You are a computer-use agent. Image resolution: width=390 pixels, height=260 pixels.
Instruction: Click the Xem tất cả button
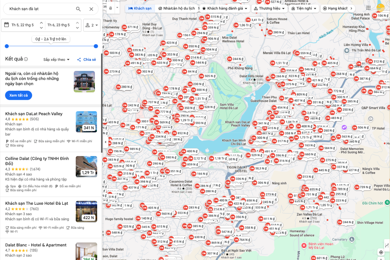[x=19, y=95]
